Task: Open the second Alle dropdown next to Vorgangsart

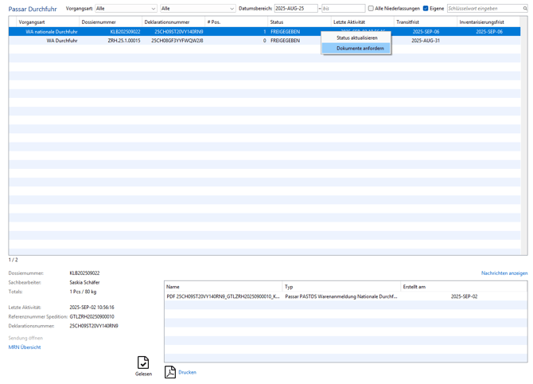Action: tap(198, 9)
